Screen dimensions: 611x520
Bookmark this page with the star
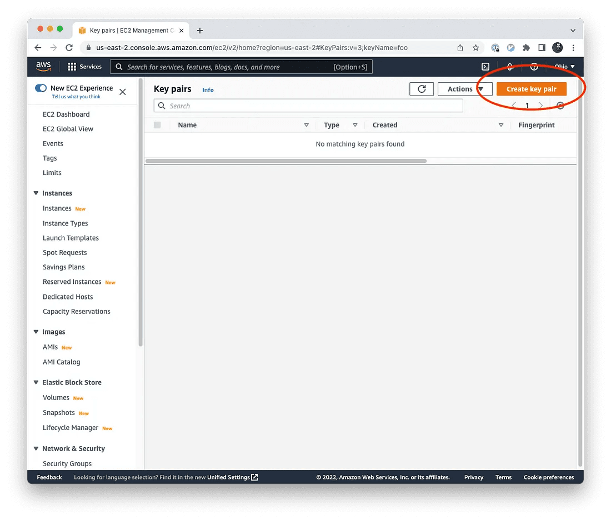point(475,48)
